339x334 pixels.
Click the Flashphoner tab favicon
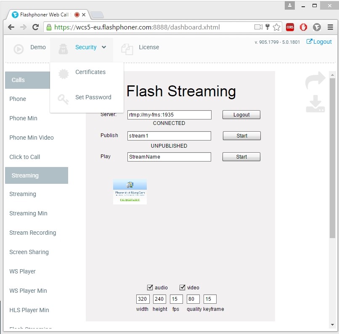[15, 15]
